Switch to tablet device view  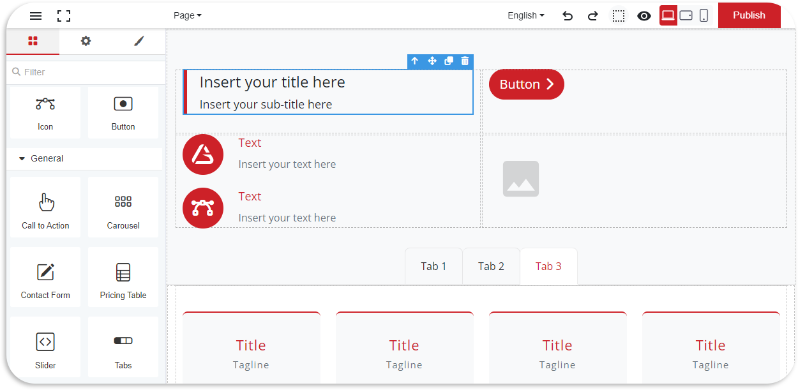(x=686, y=16)
